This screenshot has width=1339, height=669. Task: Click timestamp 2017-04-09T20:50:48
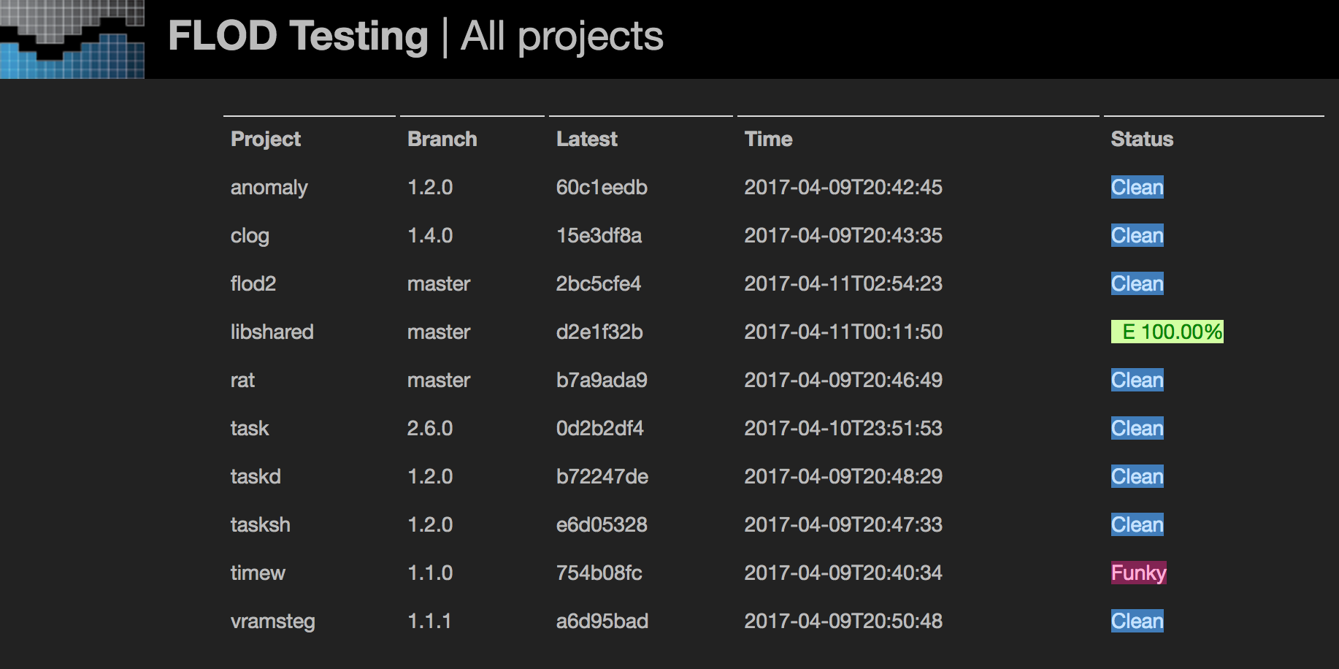pos(843,621)
